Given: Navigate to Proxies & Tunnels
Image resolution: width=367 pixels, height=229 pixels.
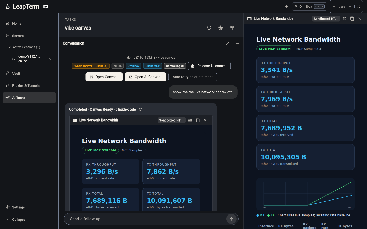Looking at the screenshot, I should click(29, 86).
